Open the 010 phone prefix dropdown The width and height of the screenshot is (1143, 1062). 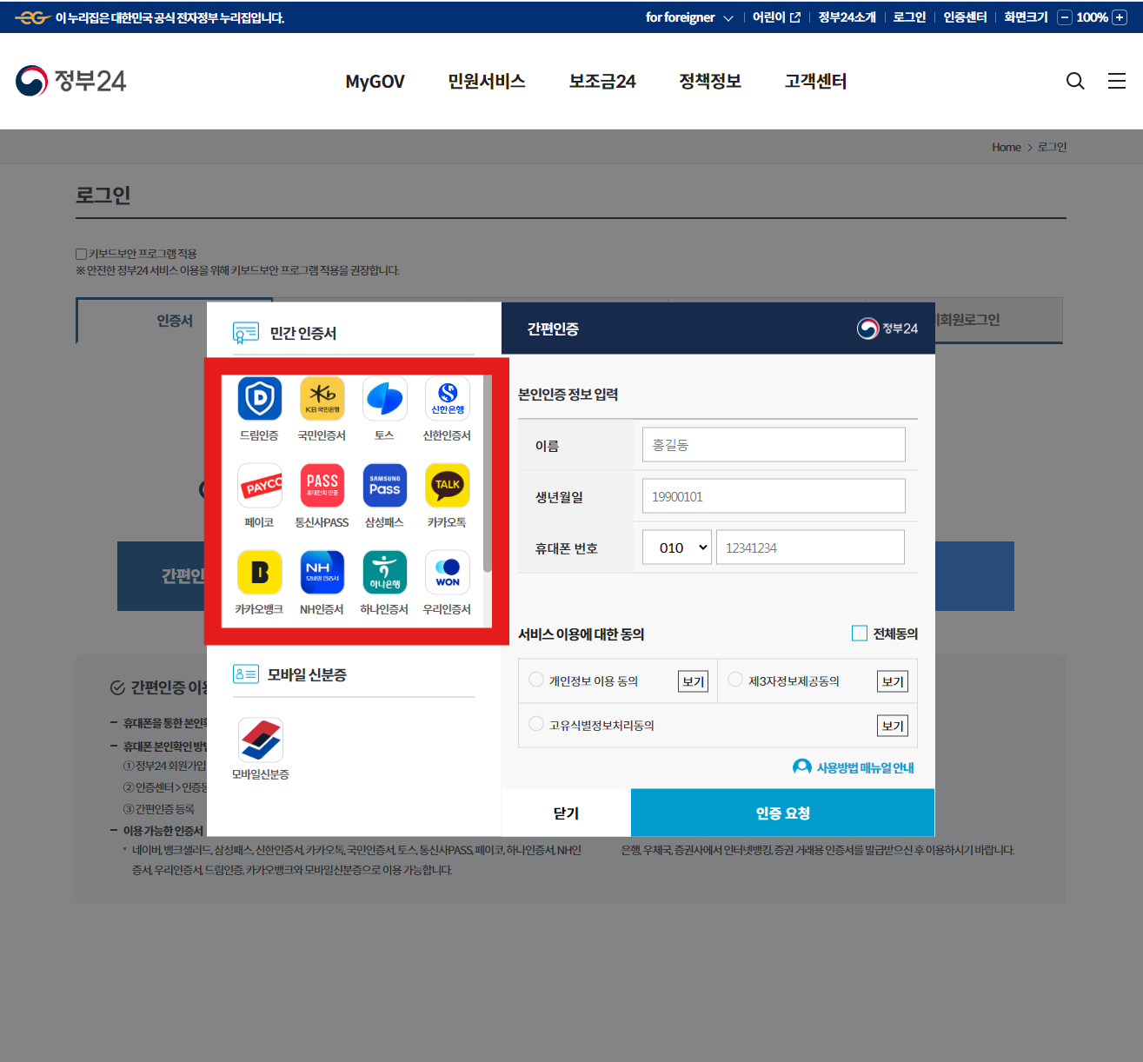tap(676, 547)
